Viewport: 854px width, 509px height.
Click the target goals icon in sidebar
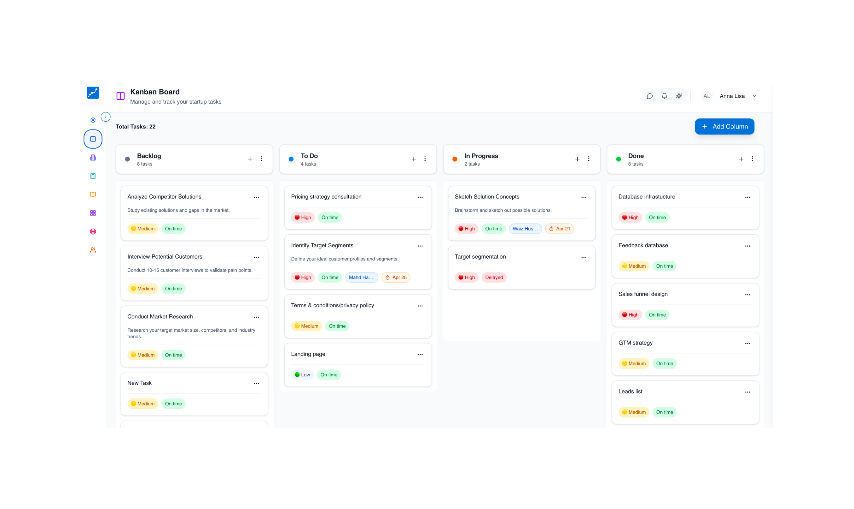click(93, 232)
